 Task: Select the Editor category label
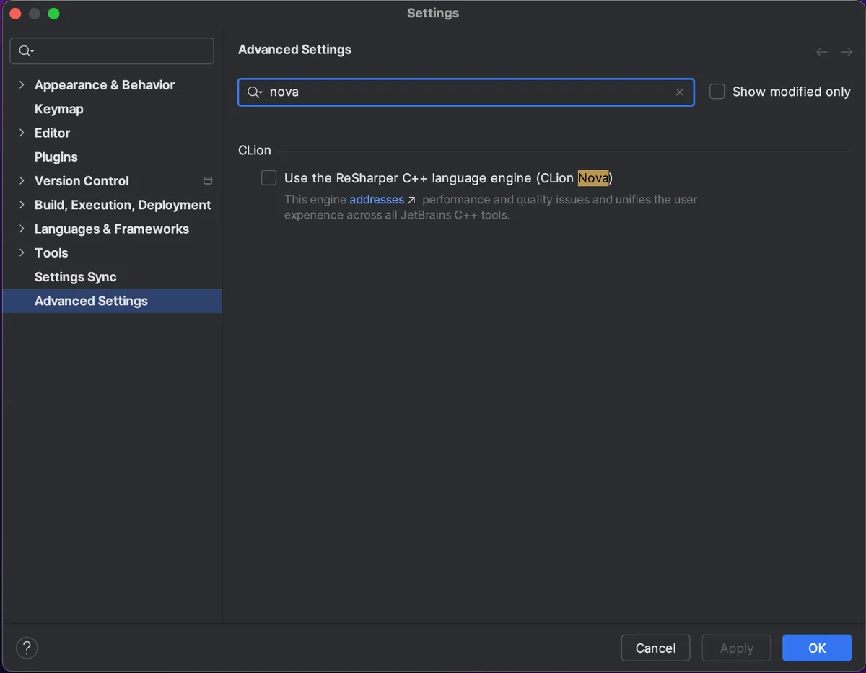pyautogui.click(x=53, y=133)
